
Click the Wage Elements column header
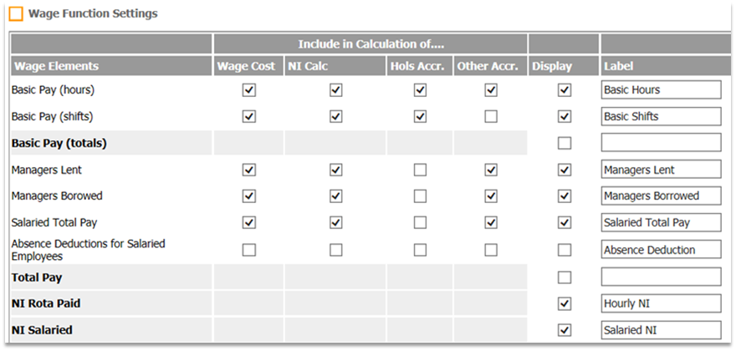coord(55,66)
